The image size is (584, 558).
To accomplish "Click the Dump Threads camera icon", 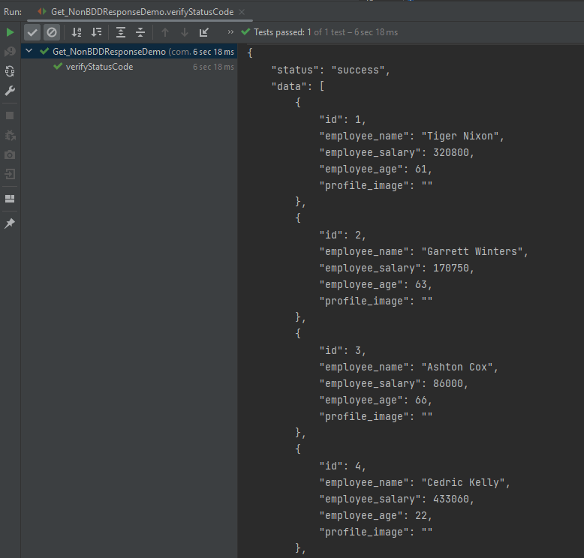I will tap(10, 154).
